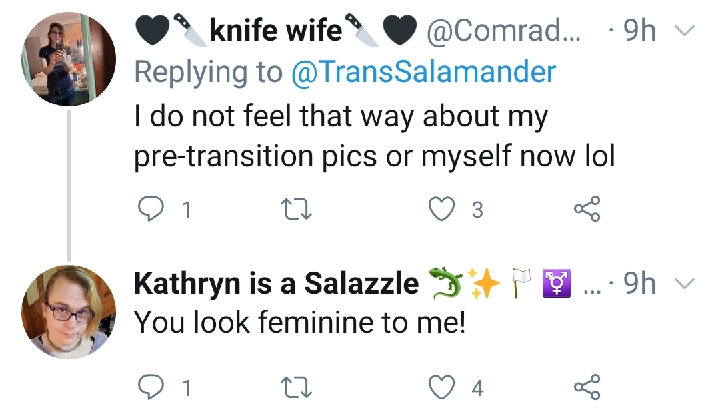Open knife wife's 9h timestamp
This screenshot has height=414, width=720.
(x=639, y=30)
